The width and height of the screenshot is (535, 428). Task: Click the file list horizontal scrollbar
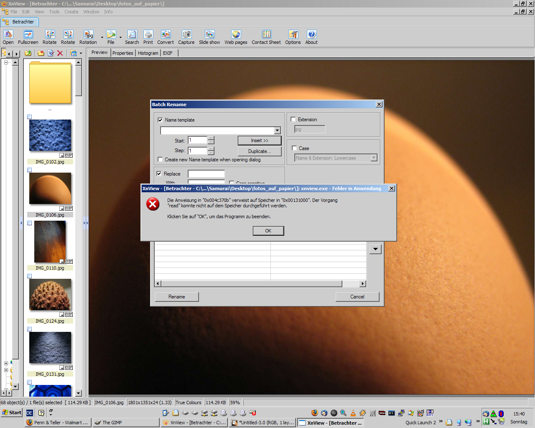[260, 284]
